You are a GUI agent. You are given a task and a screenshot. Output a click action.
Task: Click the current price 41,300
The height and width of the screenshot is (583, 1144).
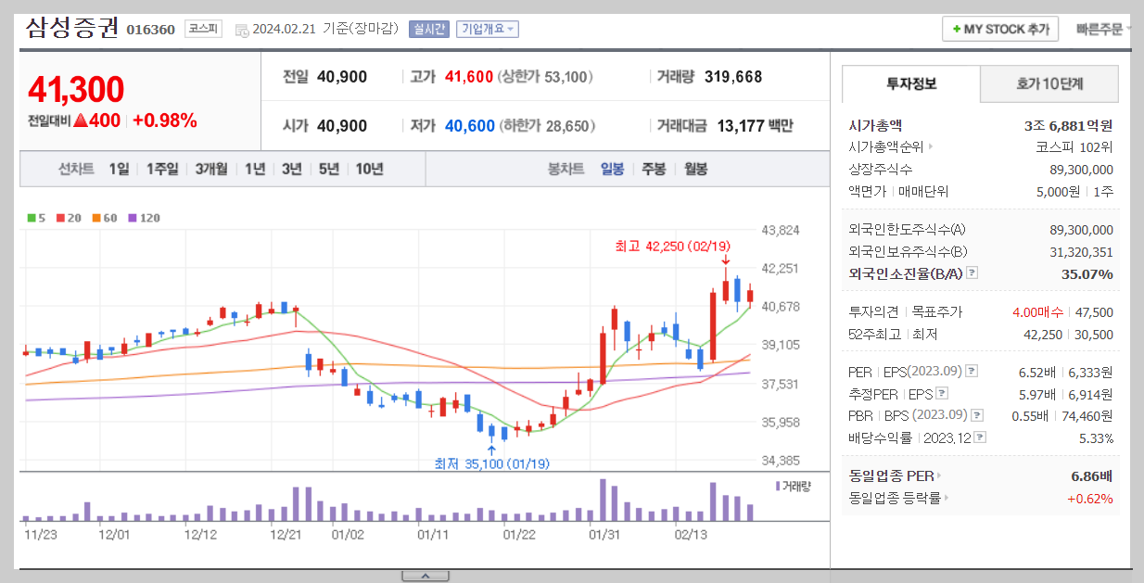pos(75,89)
